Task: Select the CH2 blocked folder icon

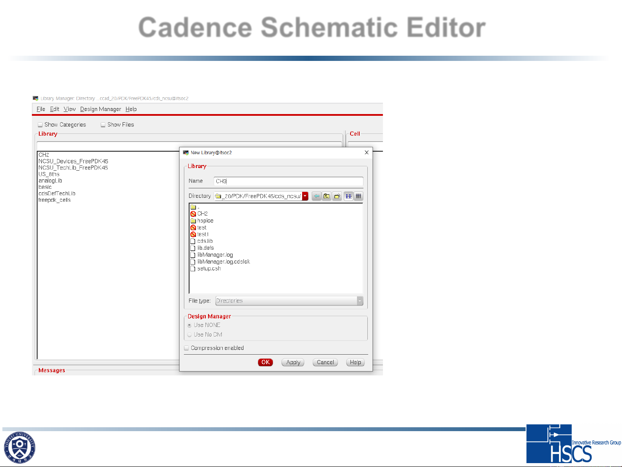Action: coord(193,214)
